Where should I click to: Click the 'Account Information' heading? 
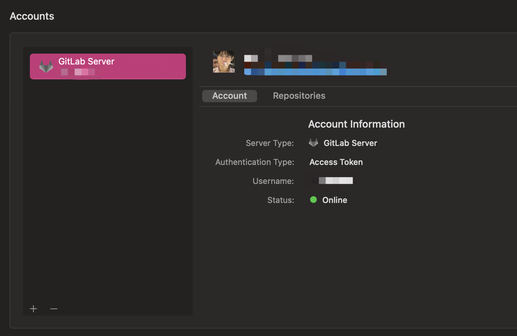click(x=357, y=124)
